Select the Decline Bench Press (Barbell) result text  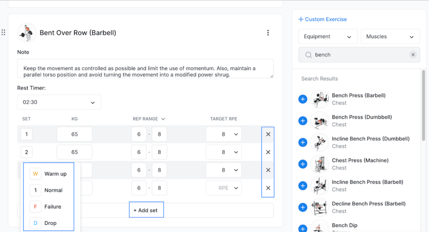click(369, 204)
